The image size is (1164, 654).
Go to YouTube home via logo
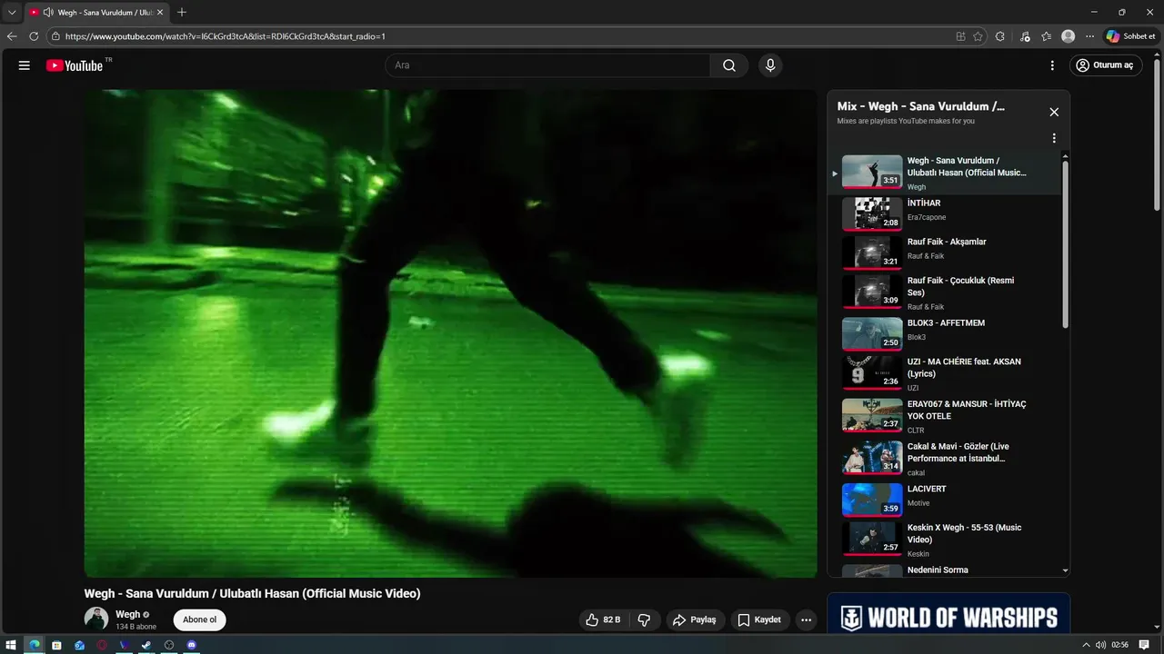[x=75, y=65]
